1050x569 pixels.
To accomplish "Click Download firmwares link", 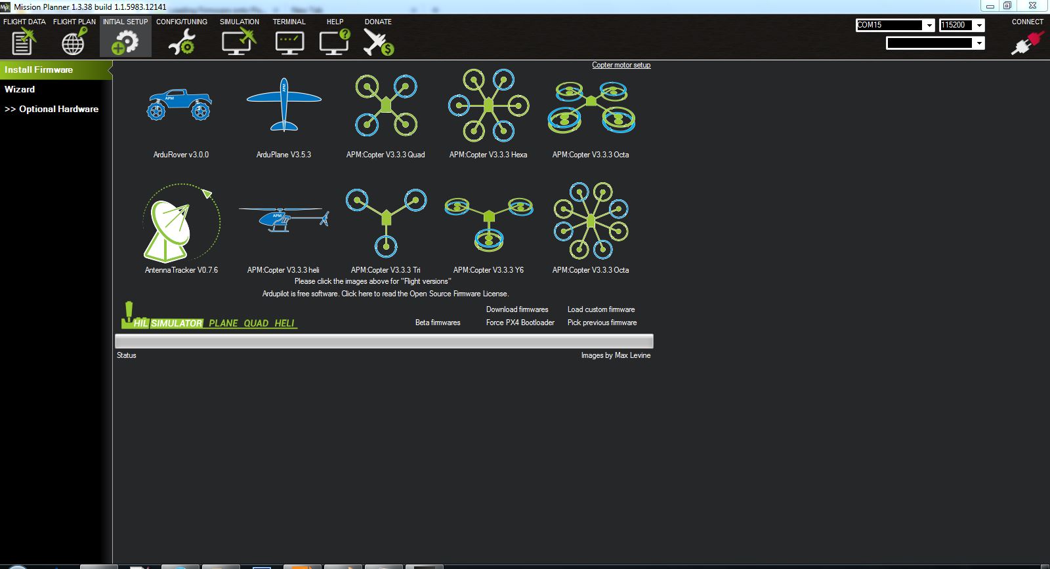I will (517, 309).
